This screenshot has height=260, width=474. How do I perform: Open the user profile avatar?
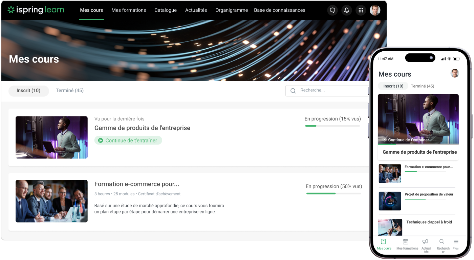click(375, 10)
